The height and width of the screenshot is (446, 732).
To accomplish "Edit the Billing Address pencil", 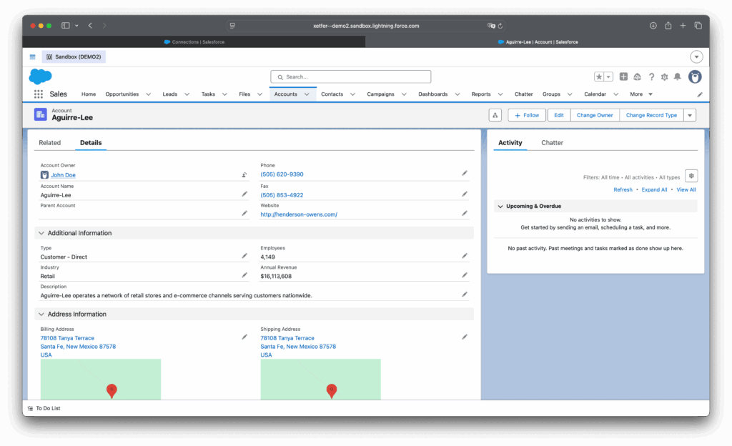I will pyautogui.click(x=244, y=337).
